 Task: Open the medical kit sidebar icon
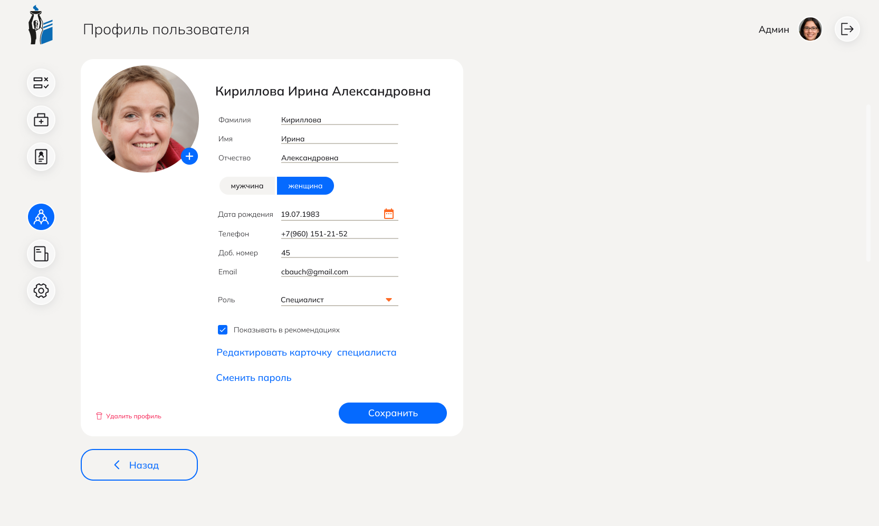pos(41,120)
